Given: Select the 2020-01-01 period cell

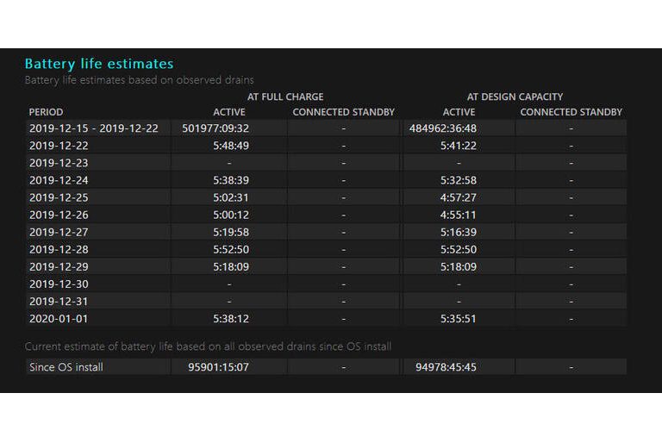Looking at the screenshot, I should tap(59, 319).
